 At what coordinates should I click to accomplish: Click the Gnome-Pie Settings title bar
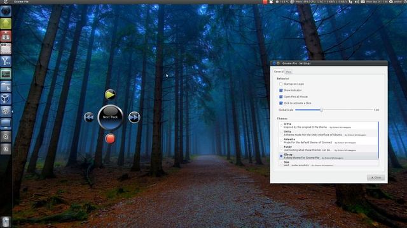[329, 63]
